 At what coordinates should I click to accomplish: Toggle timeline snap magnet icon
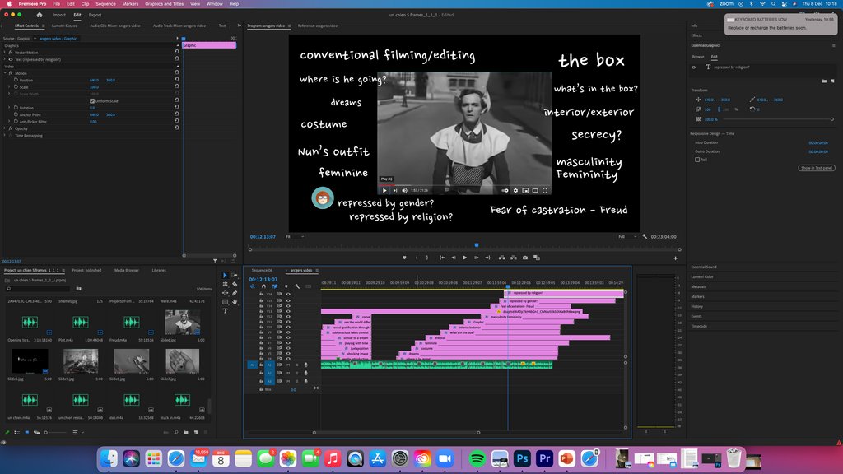pos(263,286)
